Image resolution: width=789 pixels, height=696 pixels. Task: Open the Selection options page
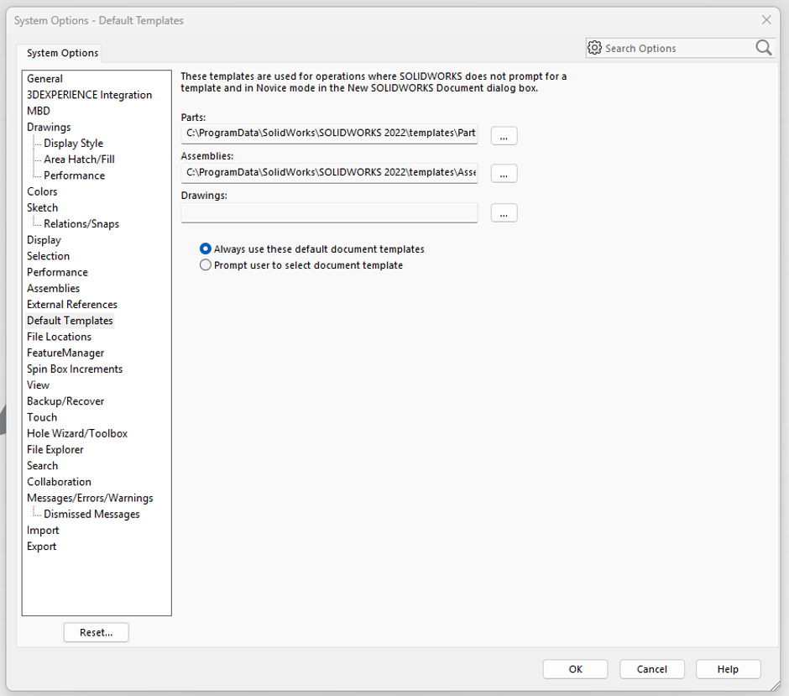(49, 256)
